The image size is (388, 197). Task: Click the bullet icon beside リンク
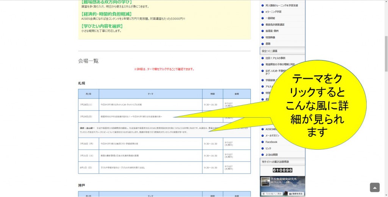[x=263, y=149]
